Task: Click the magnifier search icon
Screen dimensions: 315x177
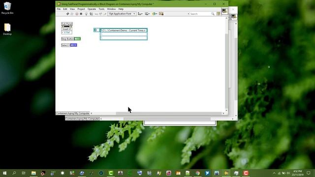Action: pyautogui.click(x=213, y=14)
